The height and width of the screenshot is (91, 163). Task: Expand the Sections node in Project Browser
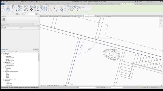[x=3, y=79]
